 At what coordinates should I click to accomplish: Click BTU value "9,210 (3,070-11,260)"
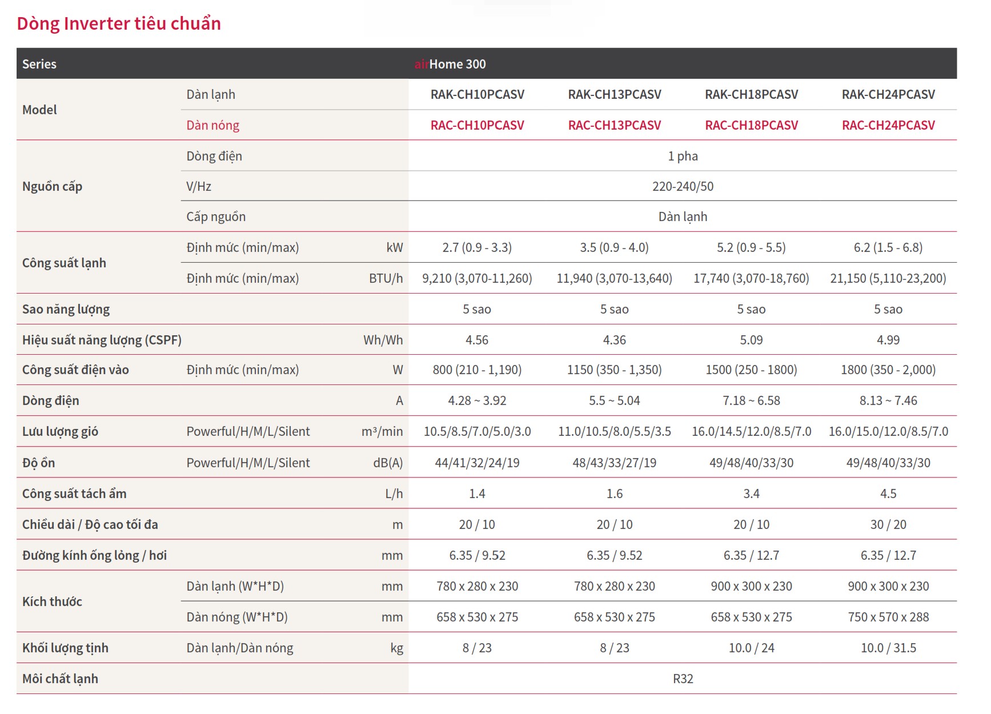coord(478,278)
